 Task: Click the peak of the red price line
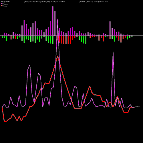[57, 56]
